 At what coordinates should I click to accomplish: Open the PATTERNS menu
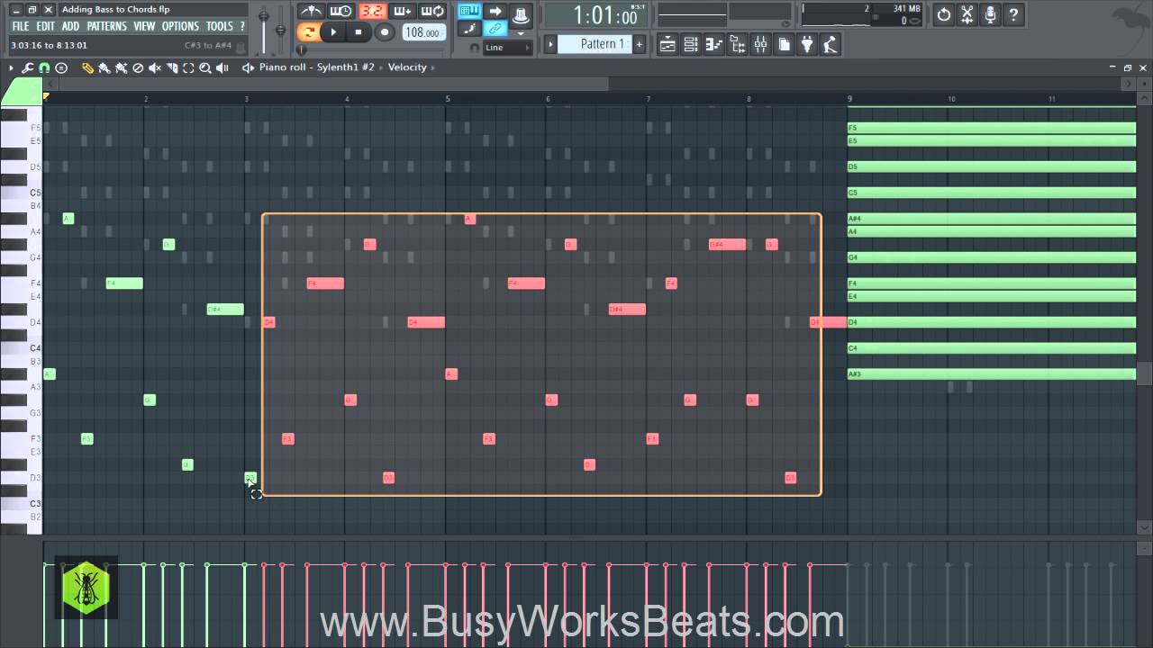point(106,27)
